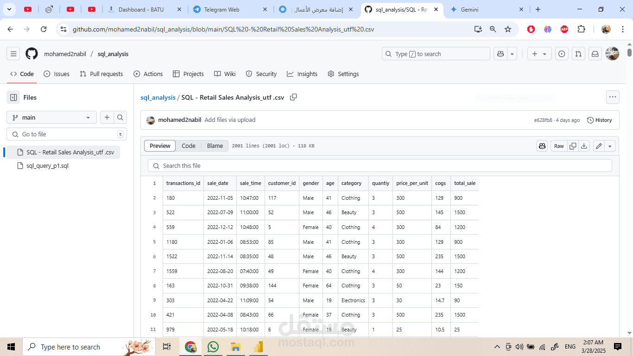Open Chrome zoom magnifier in address bar
633x356 pixels.
tap(493, 29)
